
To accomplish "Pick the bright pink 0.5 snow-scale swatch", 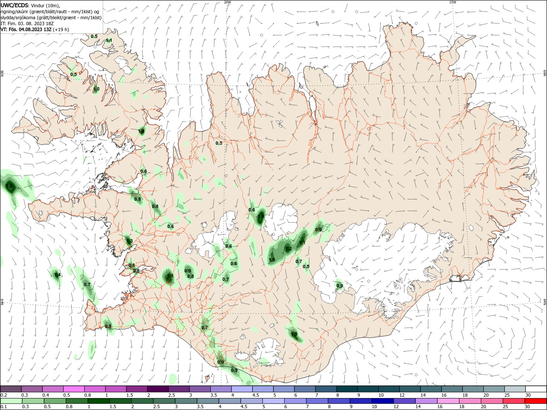I will click(x=74, y=389).
